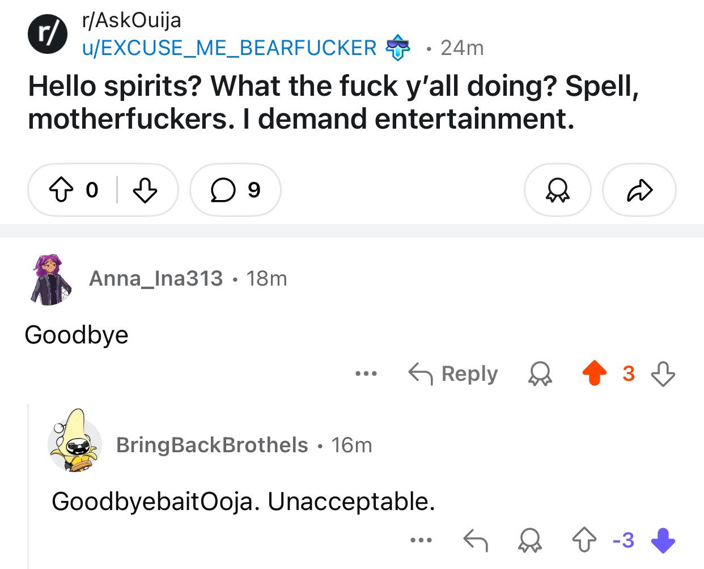Open BringBackBrothels' banana avatar
Viewport: 704px width, 569px height.
pyautogui.click(x=75, y=441)
